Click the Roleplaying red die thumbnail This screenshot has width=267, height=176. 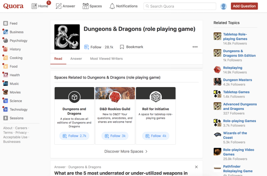point(217,70)
